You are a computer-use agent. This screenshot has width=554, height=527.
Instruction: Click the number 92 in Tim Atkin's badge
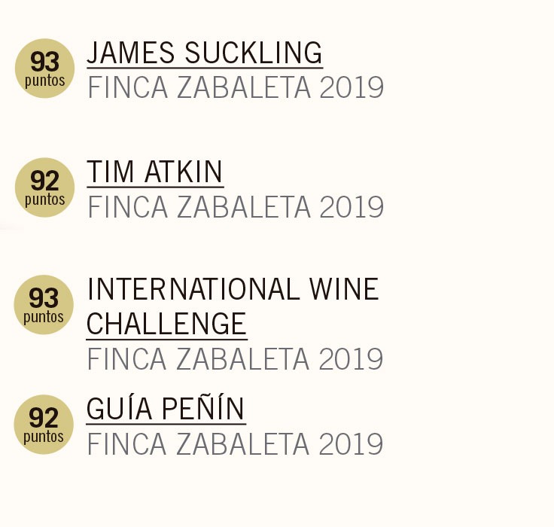coord(44,181)
